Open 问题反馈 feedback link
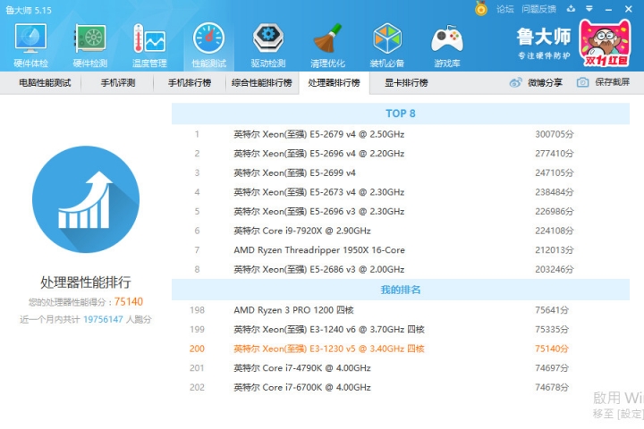This screenshot has height=429, width=644. tap(538, 9)
